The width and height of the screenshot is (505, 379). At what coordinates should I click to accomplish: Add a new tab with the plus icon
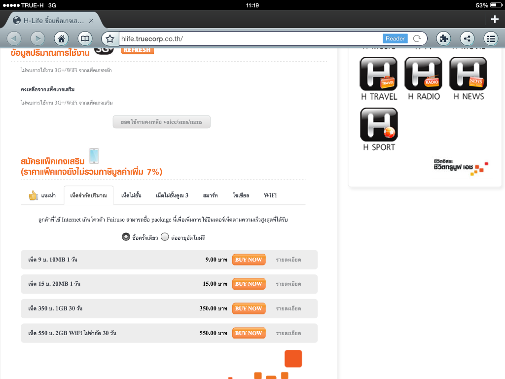(x=495, y=19)
